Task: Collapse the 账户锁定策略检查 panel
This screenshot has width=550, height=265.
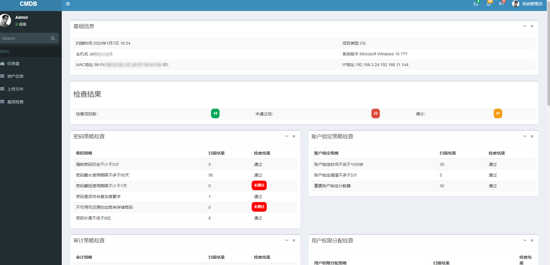Action: [x=525, y=136]
